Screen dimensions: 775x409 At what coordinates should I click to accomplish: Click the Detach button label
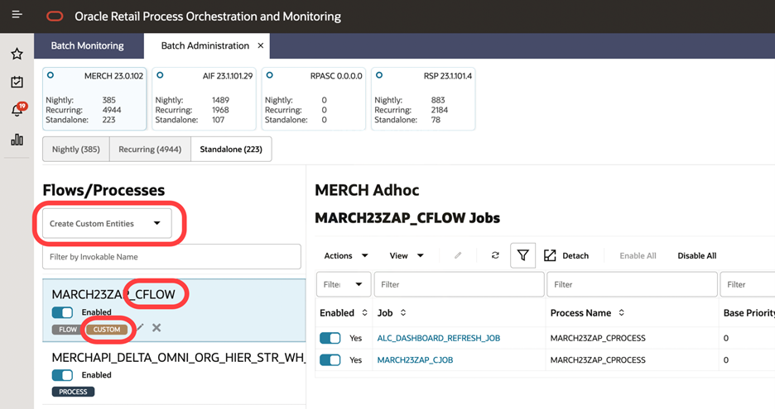point(575,255)
